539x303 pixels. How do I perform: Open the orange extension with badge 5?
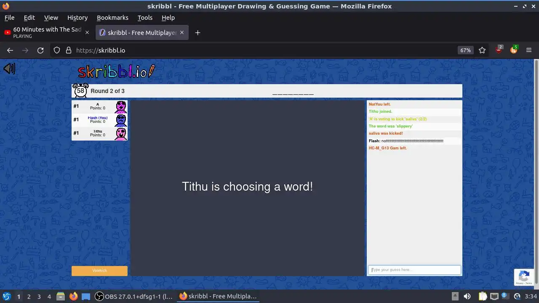[514, 50]
